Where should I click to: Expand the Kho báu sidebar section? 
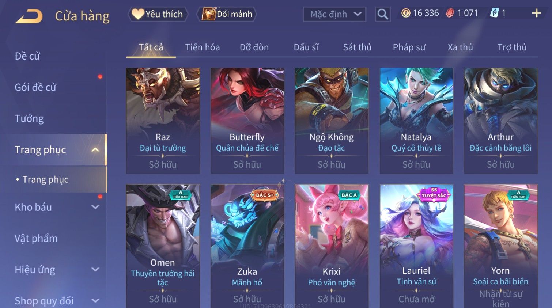point(95,207)
